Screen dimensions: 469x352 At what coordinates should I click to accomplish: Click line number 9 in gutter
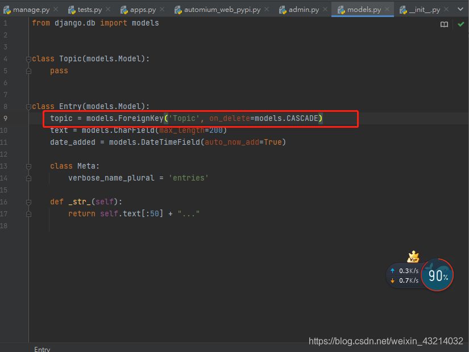5,118
